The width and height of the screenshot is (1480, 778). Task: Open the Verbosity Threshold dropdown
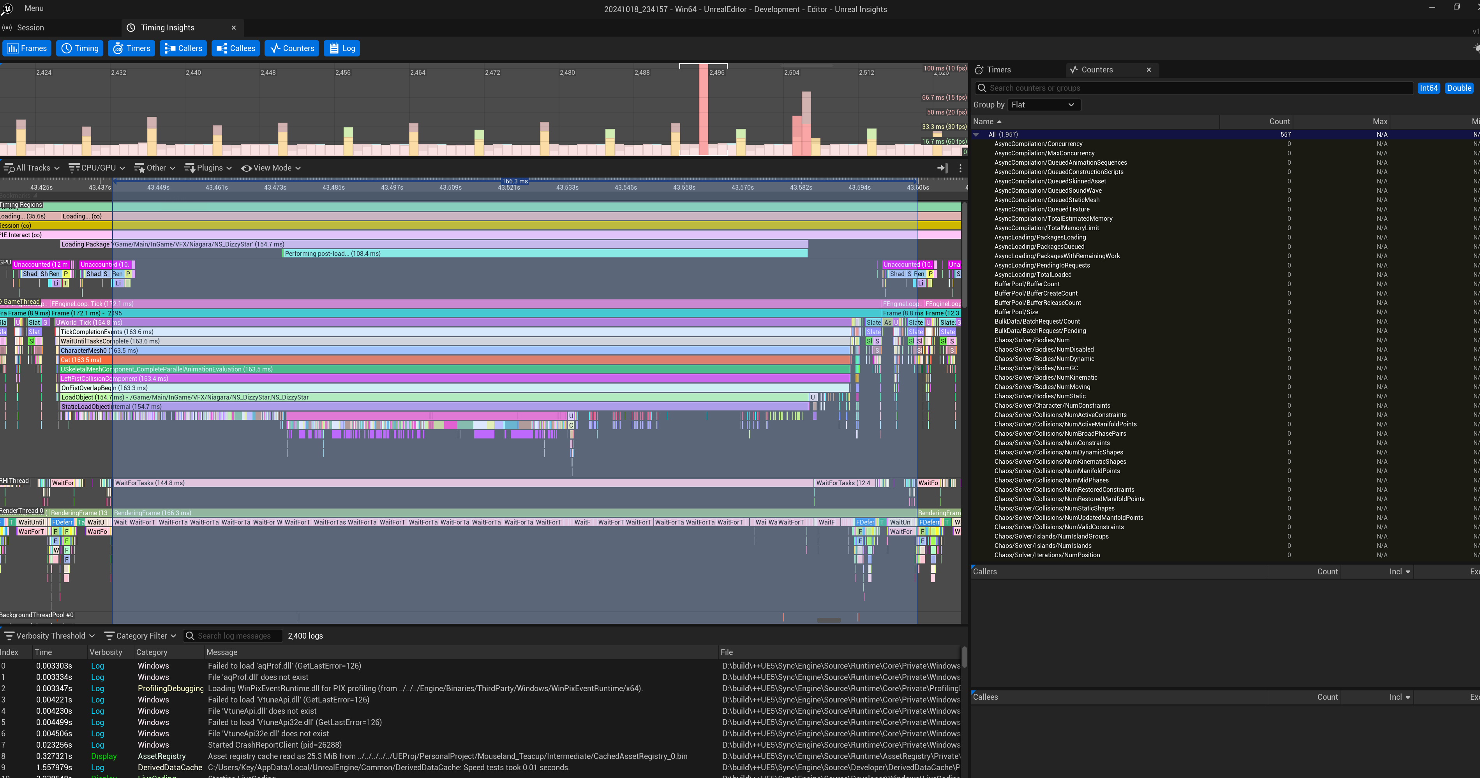pos(49,635)
